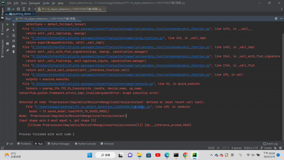The height and width of the screenshot is (160, 284).
Task: Click Python 3.10 interpreter selector
Action: [x=251, y=148]
